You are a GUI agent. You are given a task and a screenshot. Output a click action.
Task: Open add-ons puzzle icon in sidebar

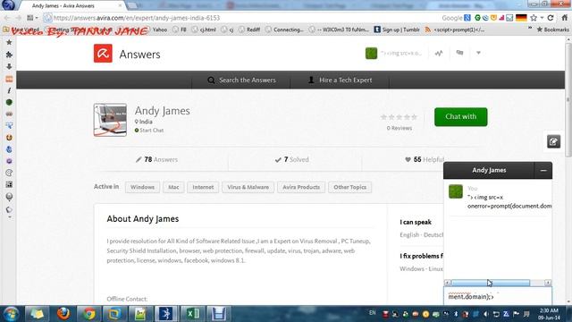click(9, 55)
